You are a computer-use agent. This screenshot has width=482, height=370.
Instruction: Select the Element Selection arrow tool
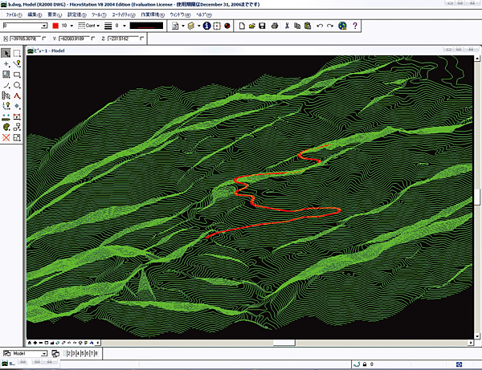click(x=6, y=53)
